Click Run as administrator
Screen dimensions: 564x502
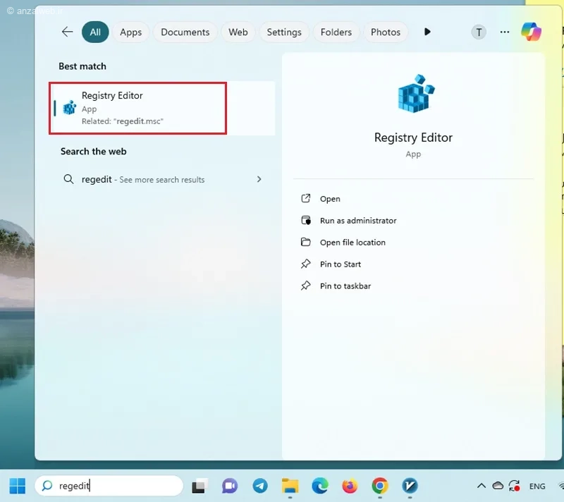tap(357, 221)
